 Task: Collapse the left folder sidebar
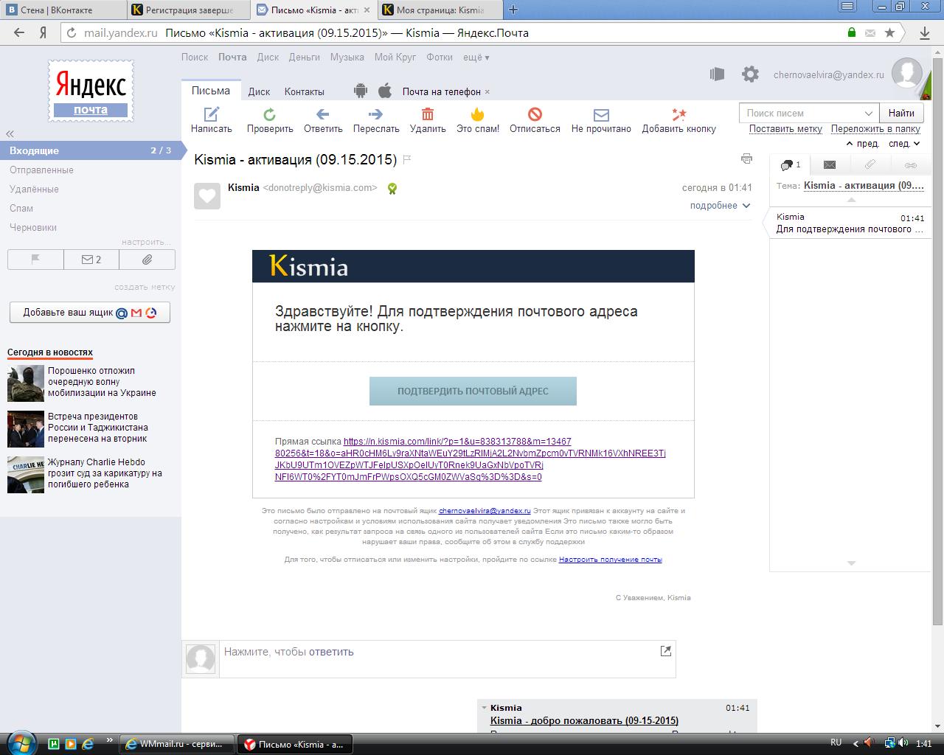point(10,133)
